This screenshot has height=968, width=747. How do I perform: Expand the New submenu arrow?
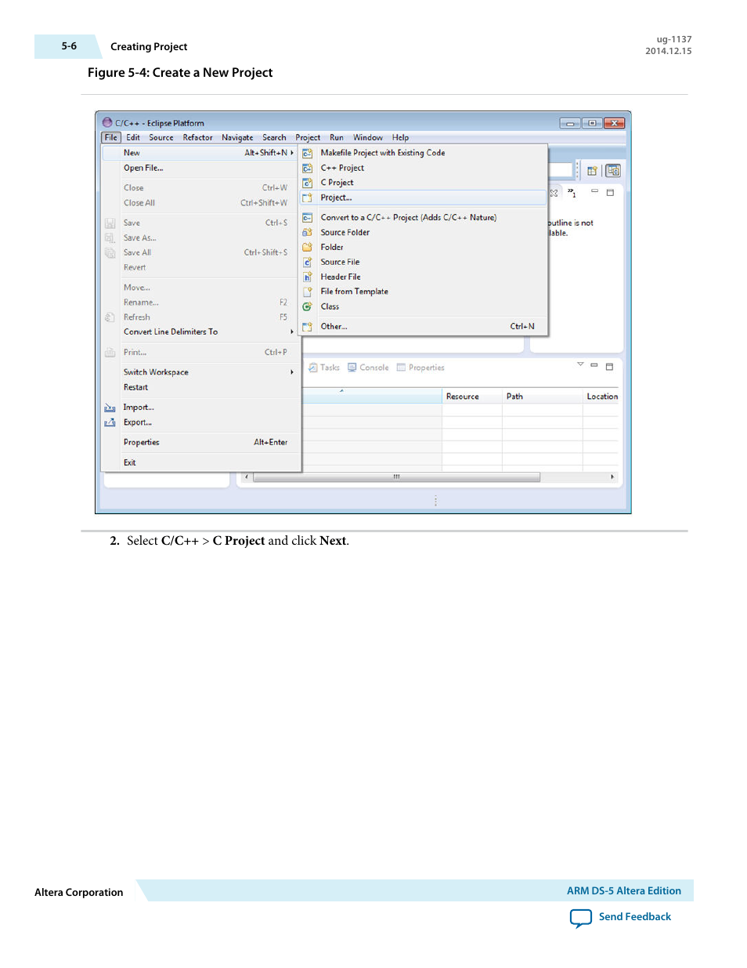click(x=292, y=154)
